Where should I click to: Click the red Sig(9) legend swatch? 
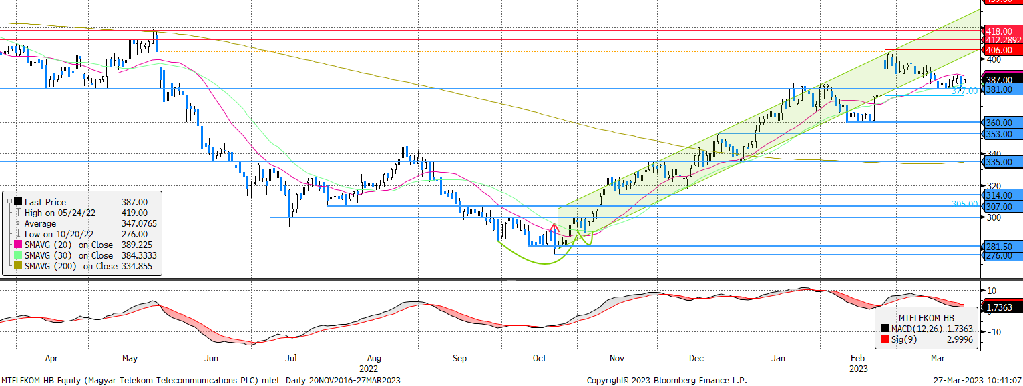tap(885, 339)
